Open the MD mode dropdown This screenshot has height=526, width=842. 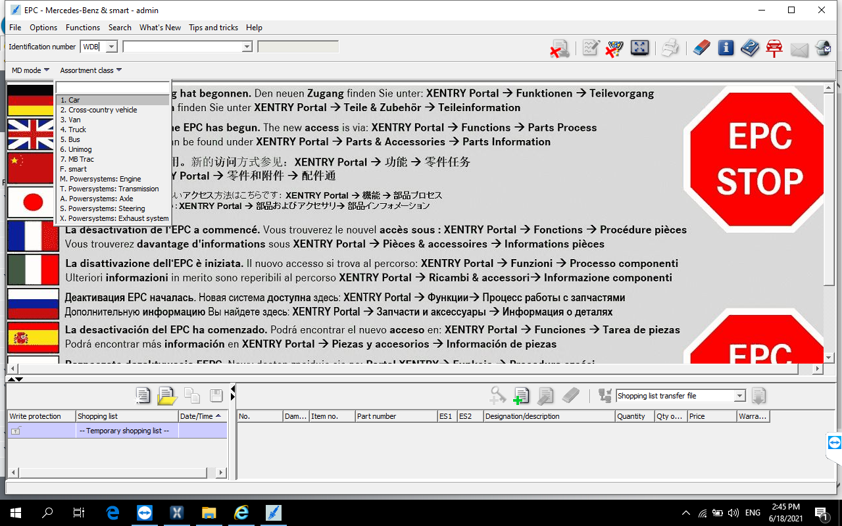pos(30,70)
